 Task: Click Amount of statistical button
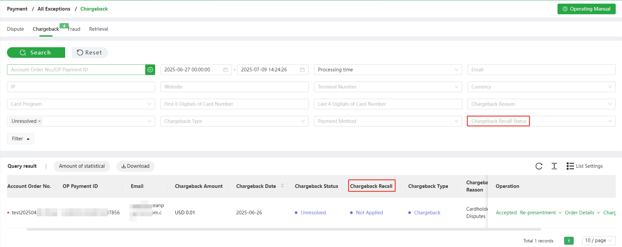point(82,166)
